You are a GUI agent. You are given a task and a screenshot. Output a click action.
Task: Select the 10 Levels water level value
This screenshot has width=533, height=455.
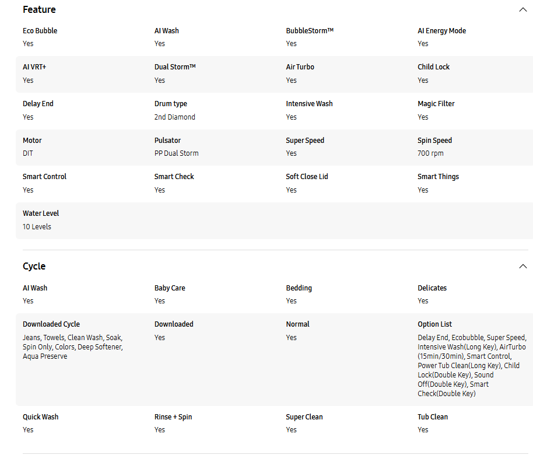click(37, 227)
